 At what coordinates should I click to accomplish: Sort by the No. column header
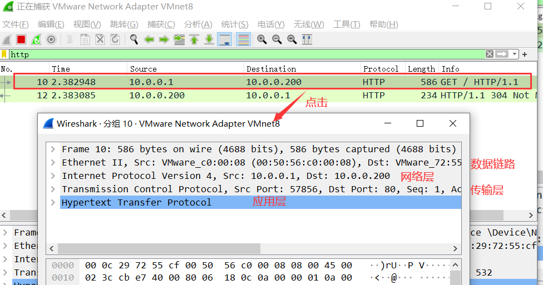coord(24,69)
